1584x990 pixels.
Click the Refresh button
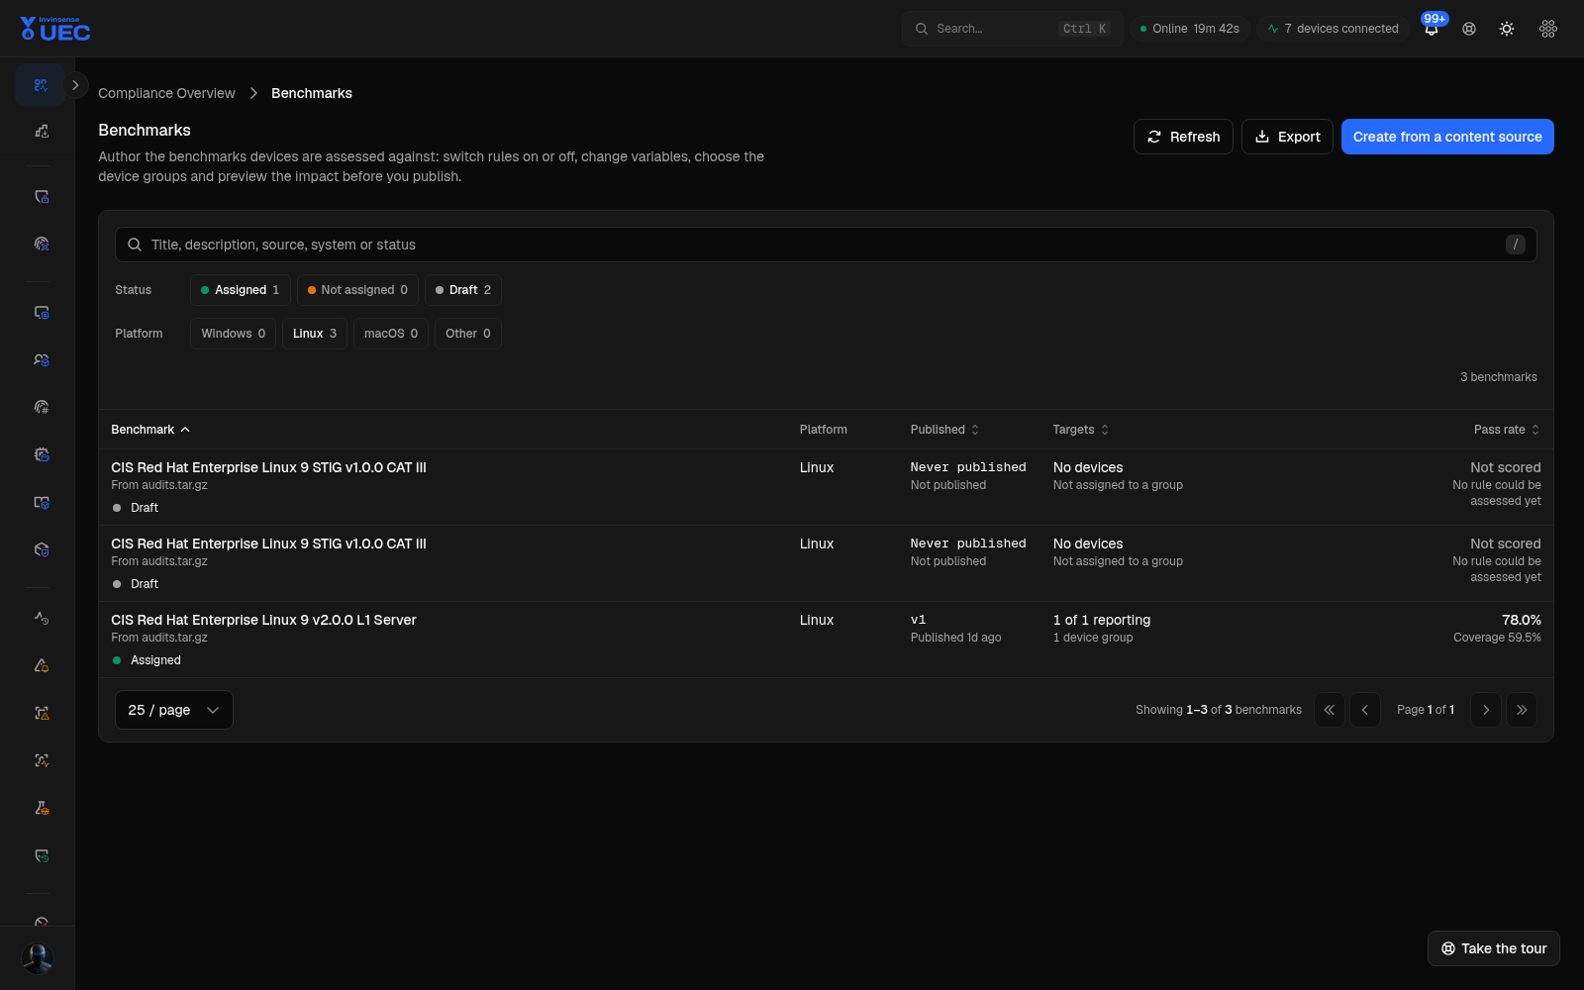pos(1183,137)
